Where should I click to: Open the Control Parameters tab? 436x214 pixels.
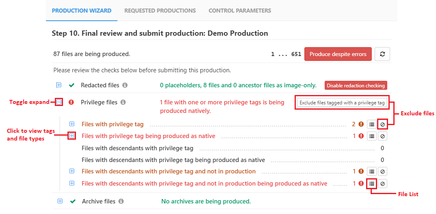240,11
